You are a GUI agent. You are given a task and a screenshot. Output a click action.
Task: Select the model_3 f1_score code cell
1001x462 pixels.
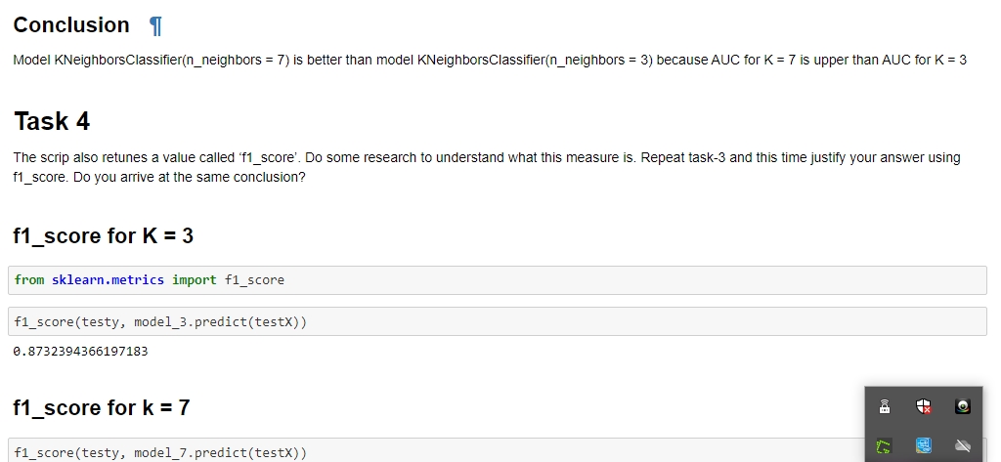tap(498, 321)
